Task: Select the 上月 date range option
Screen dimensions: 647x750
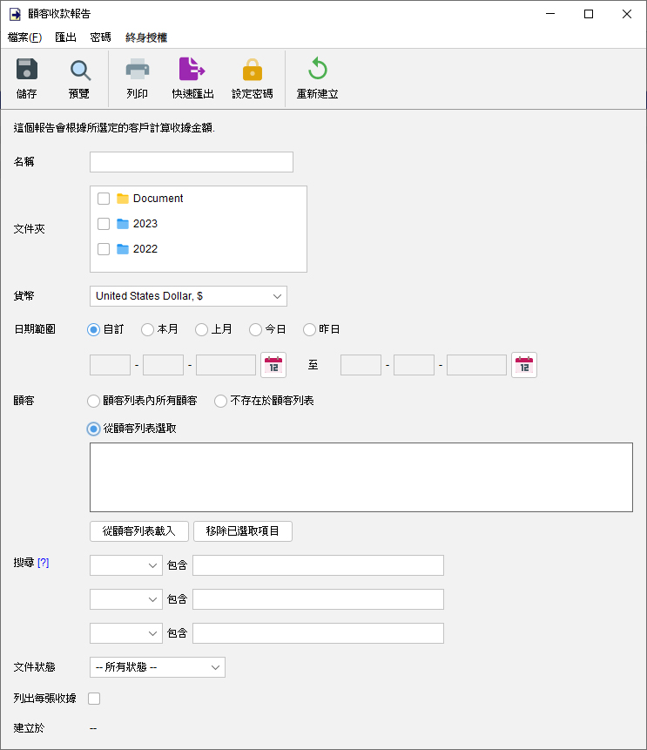Action: tap(201, 329)
